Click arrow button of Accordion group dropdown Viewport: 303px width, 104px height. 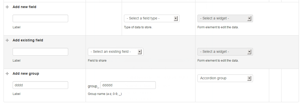pos(249,78)
